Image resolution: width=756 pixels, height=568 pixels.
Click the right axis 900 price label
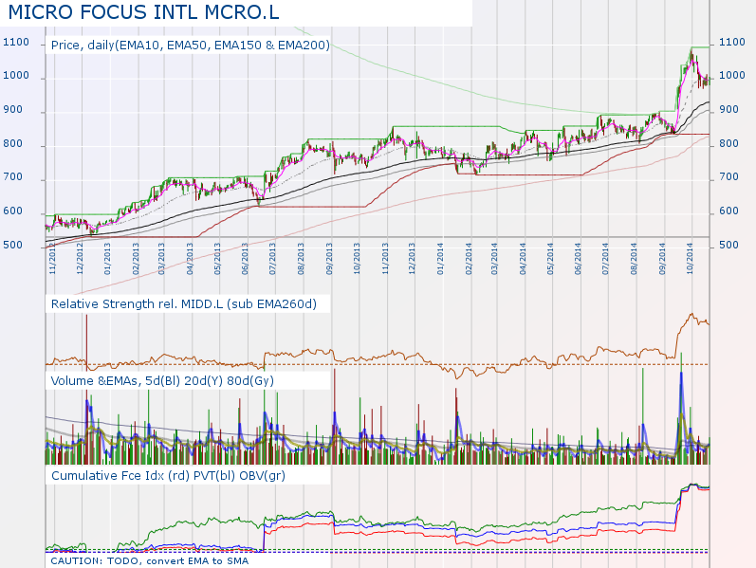click(729, 110)
